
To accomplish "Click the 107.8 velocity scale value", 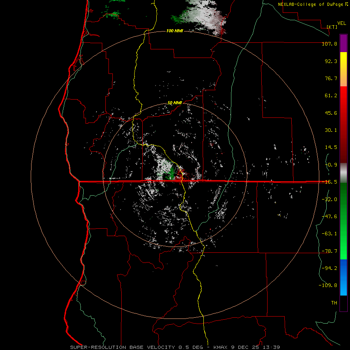I will 329,44.
